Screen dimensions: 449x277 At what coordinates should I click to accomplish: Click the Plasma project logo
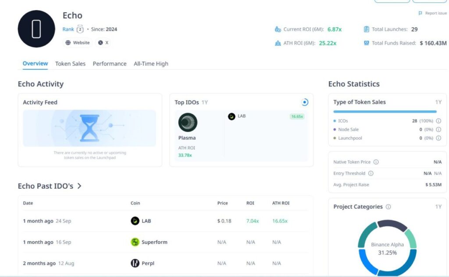188,122
